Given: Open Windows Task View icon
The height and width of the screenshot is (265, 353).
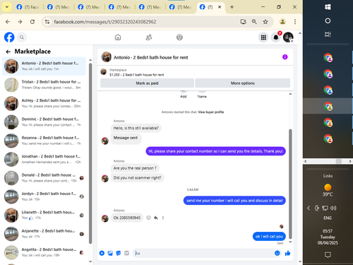Looking at the screenshot, I should coord(328,35).
